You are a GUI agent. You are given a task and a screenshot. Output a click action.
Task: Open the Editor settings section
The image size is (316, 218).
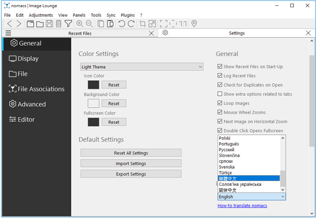pos(37,119)
